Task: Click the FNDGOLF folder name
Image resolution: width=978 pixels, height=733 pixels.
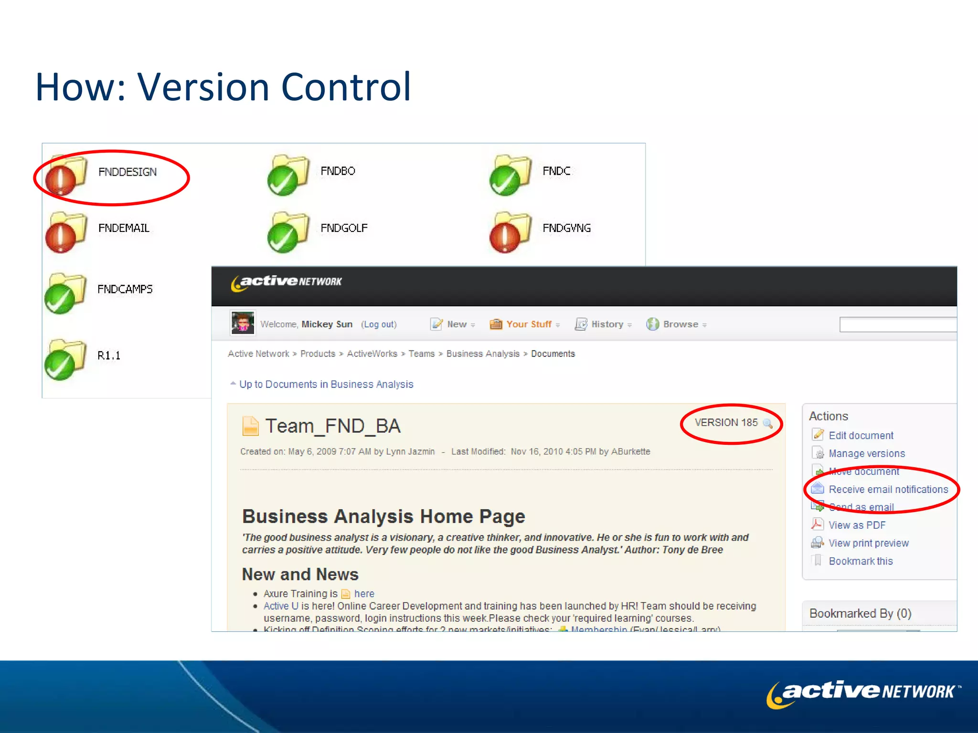Action: click(x=344, y=228)
